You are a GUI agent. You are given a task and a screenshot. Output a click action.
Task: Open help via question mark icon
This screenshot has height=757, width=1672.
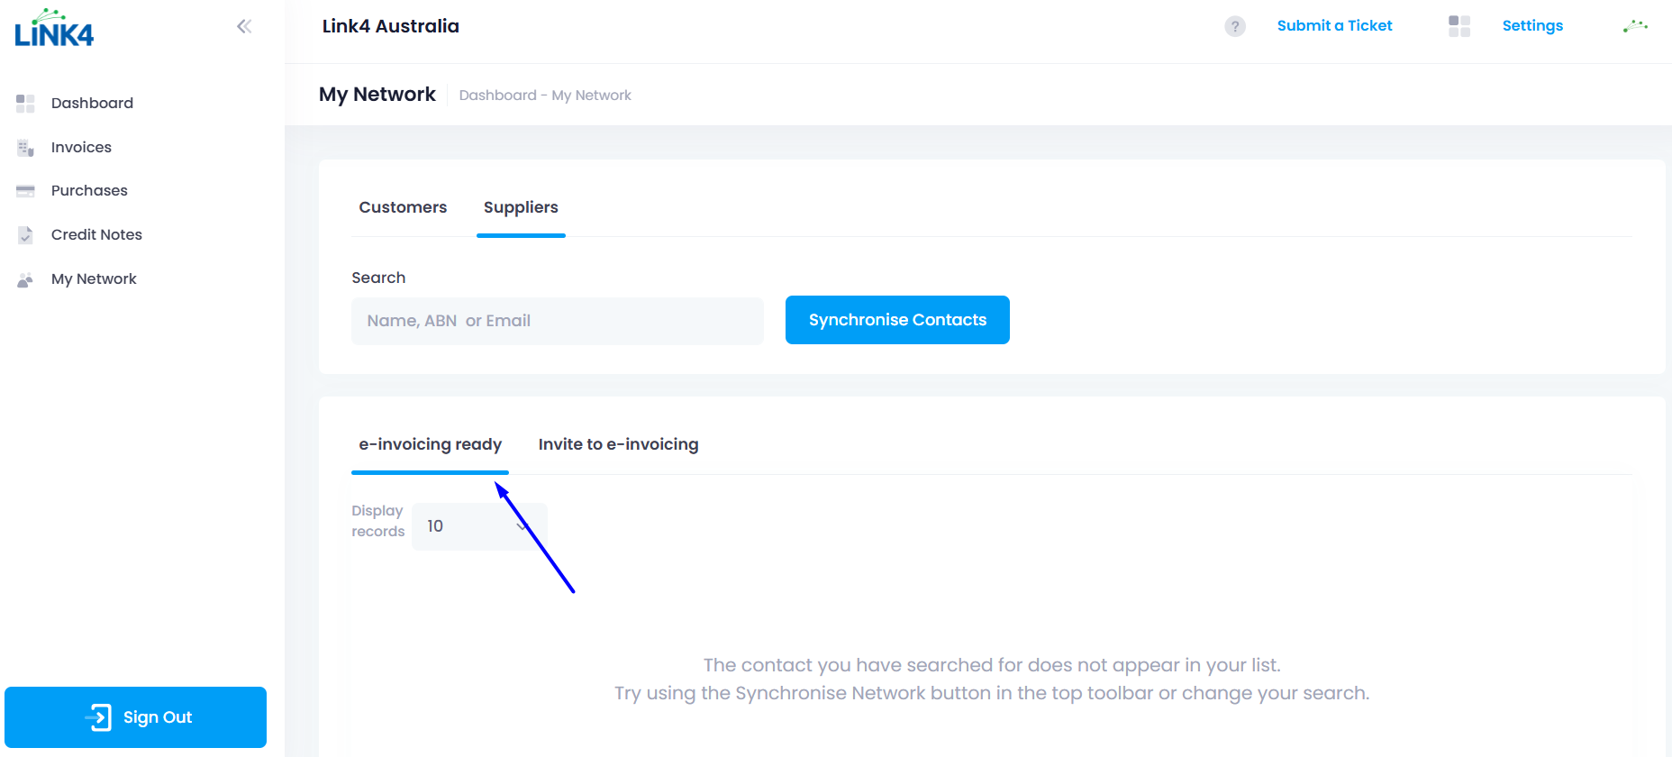click(x=1235, y=26)
